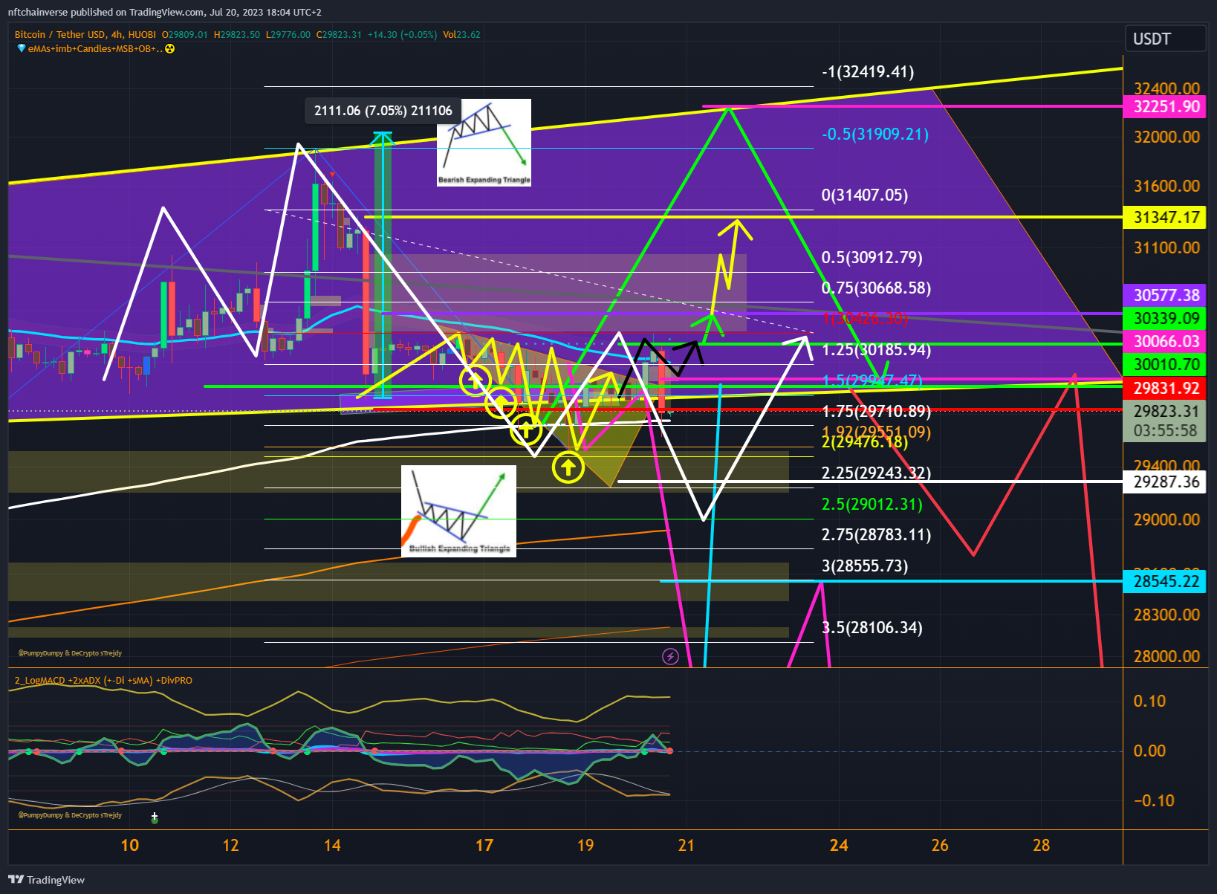The width and height of the screenshot is (1217, 894).
Task: Click the −0.10 MACD axis value
Action: 1154,800
